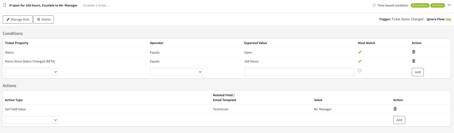The width and height of the screenshot is (454, 133).
Task: Delete the Status condition via trash icon
Action: point(413,52)
